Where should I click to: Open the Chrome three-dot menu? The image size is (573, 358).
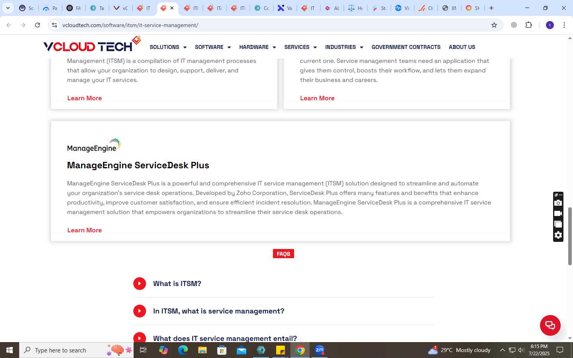coord(564,25)
